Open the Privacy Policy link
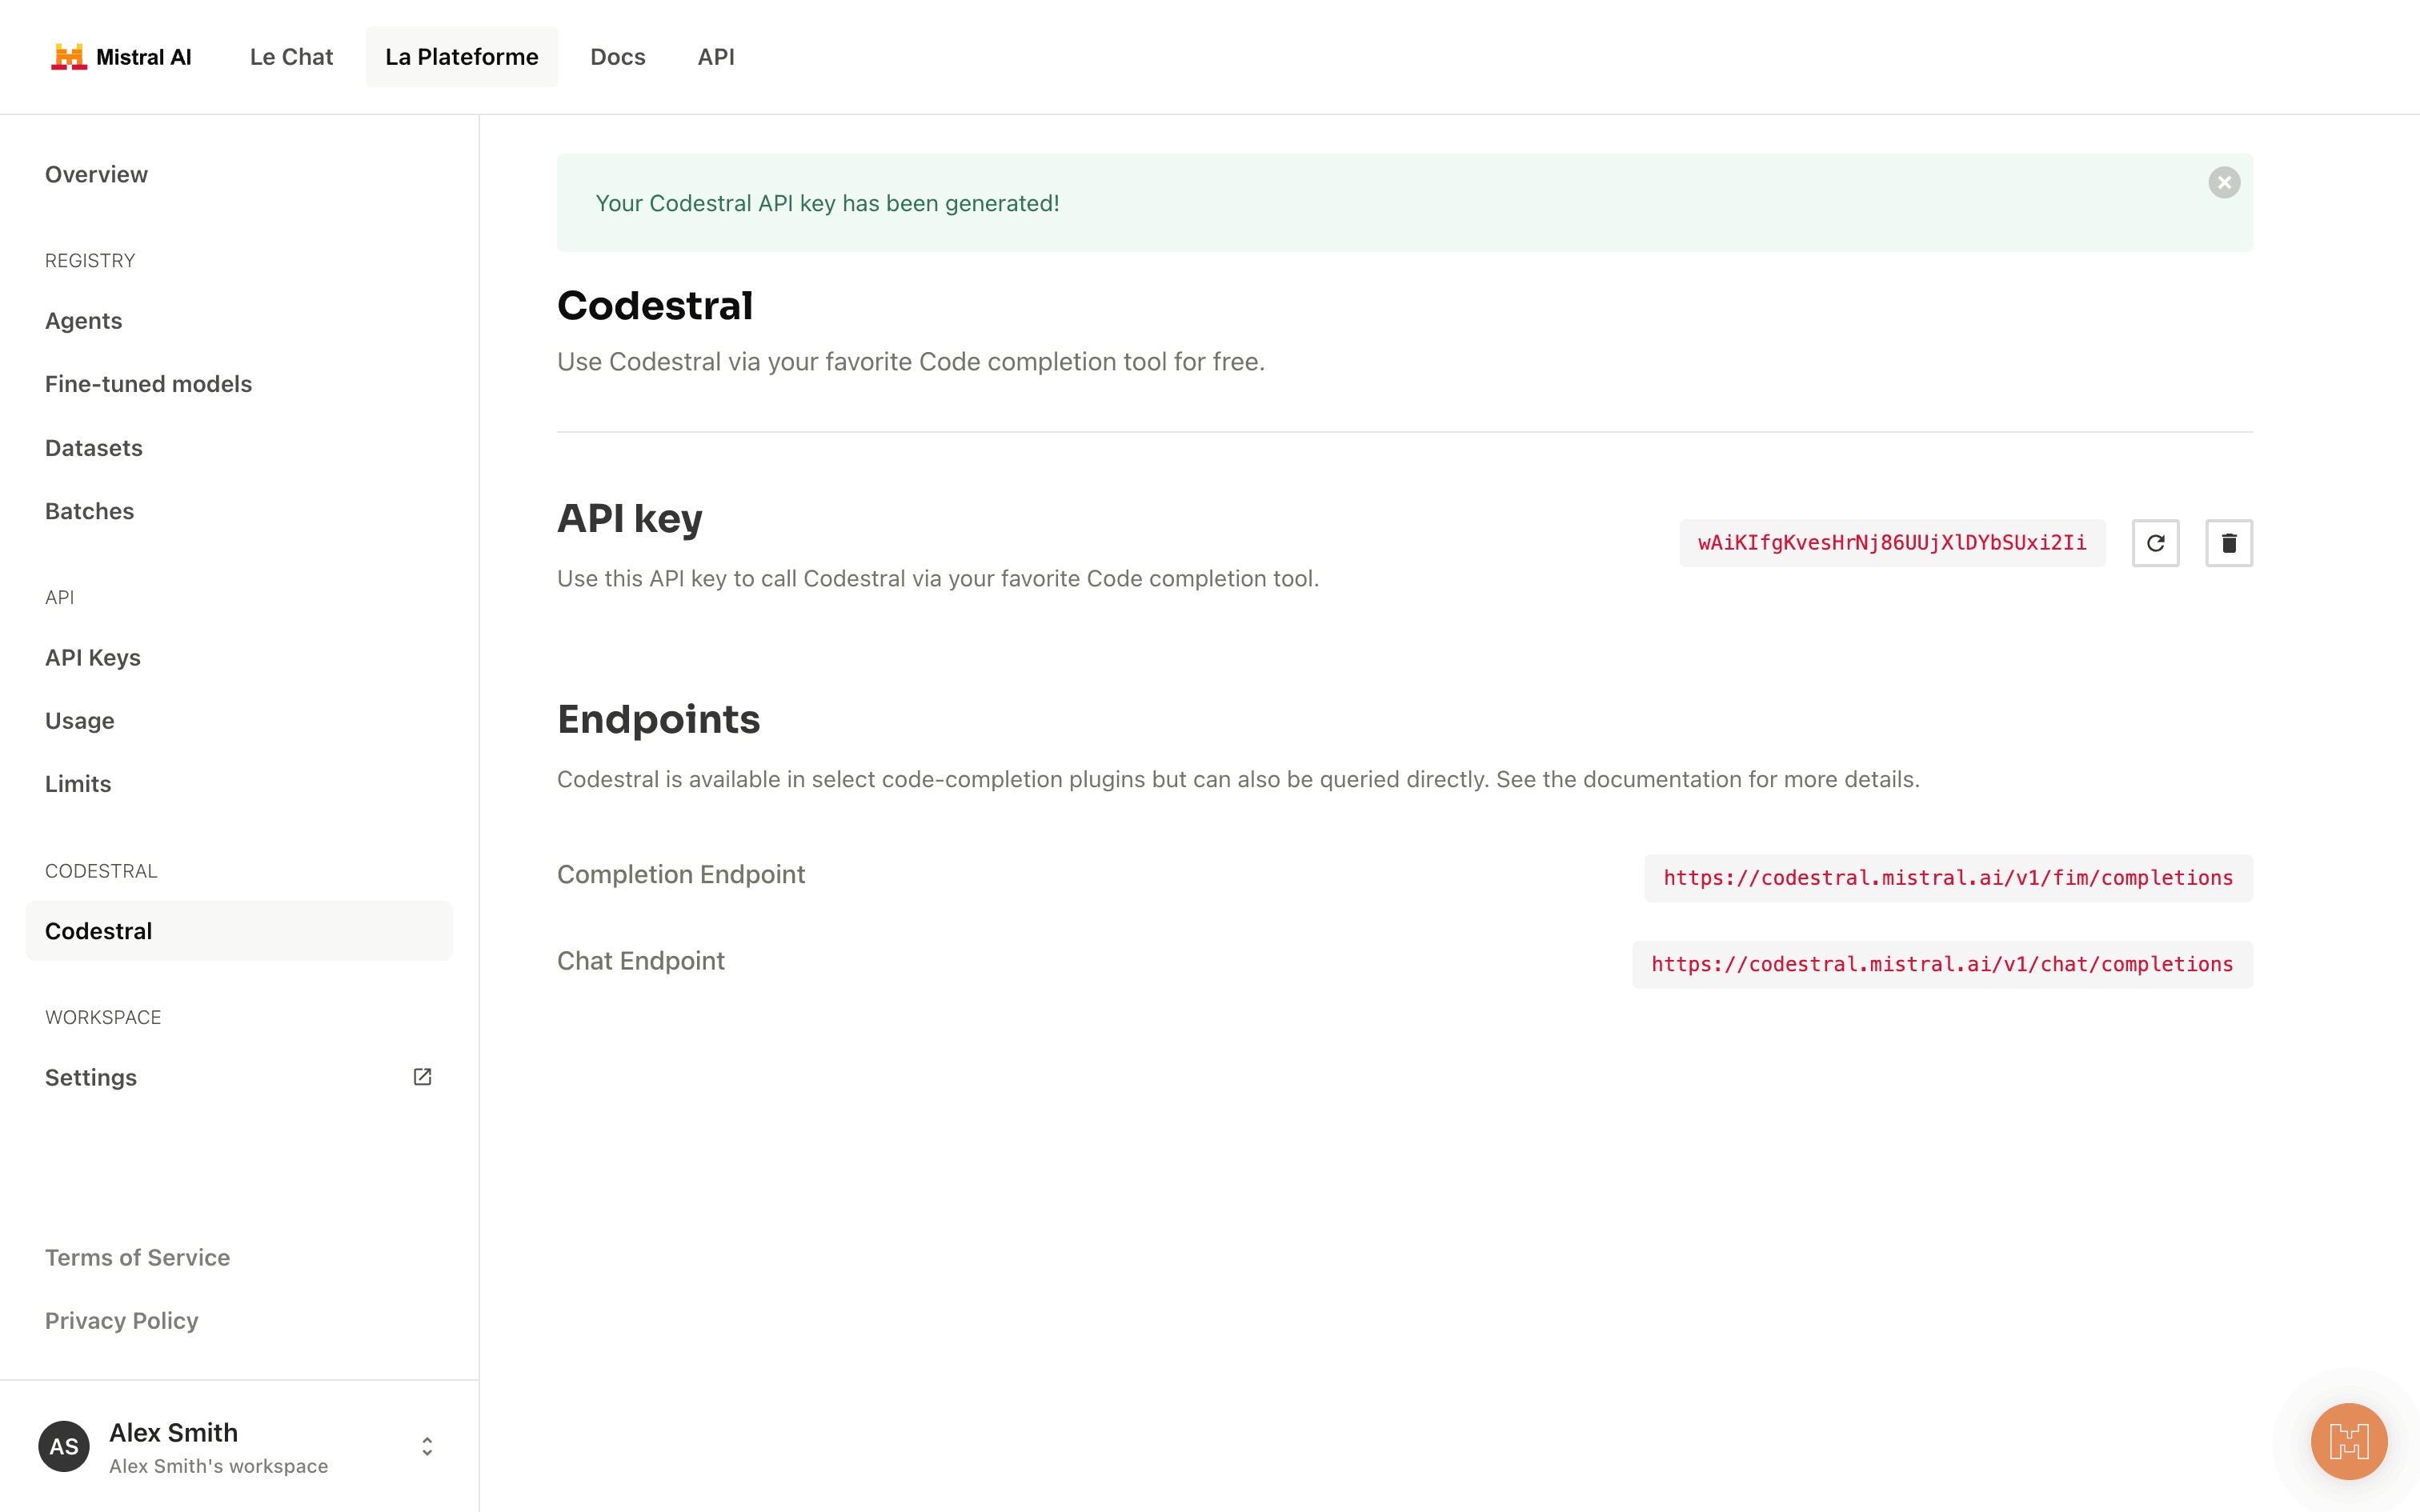The width and height of the screenshot is (2420, 1512). pyautogui.click(x=122, y=1320)
